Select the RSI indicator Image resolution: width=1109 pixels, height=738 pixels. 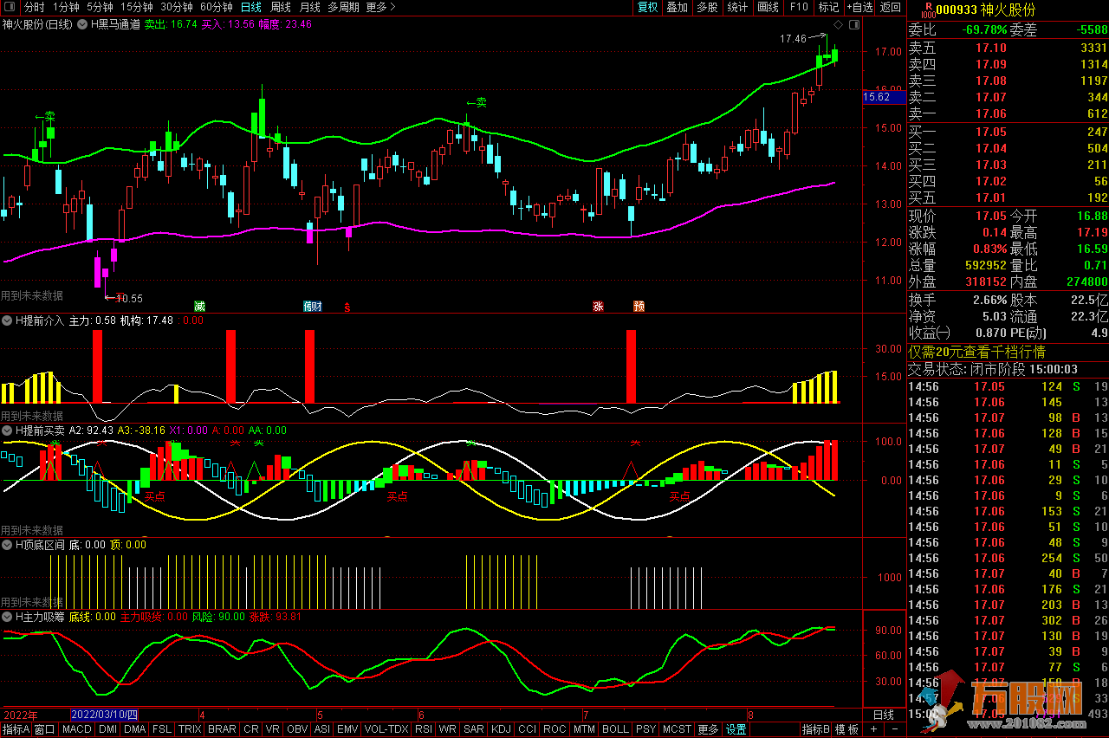click(x=424, y=729)
